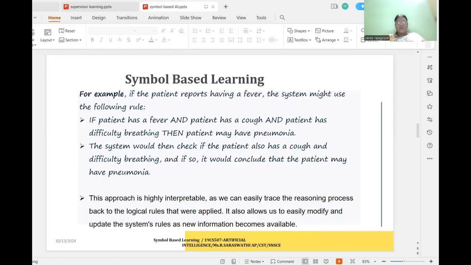The width and height of the screenshot is (471, 265).
Task: Open the new tab plus icon
Action: point(226,7)
